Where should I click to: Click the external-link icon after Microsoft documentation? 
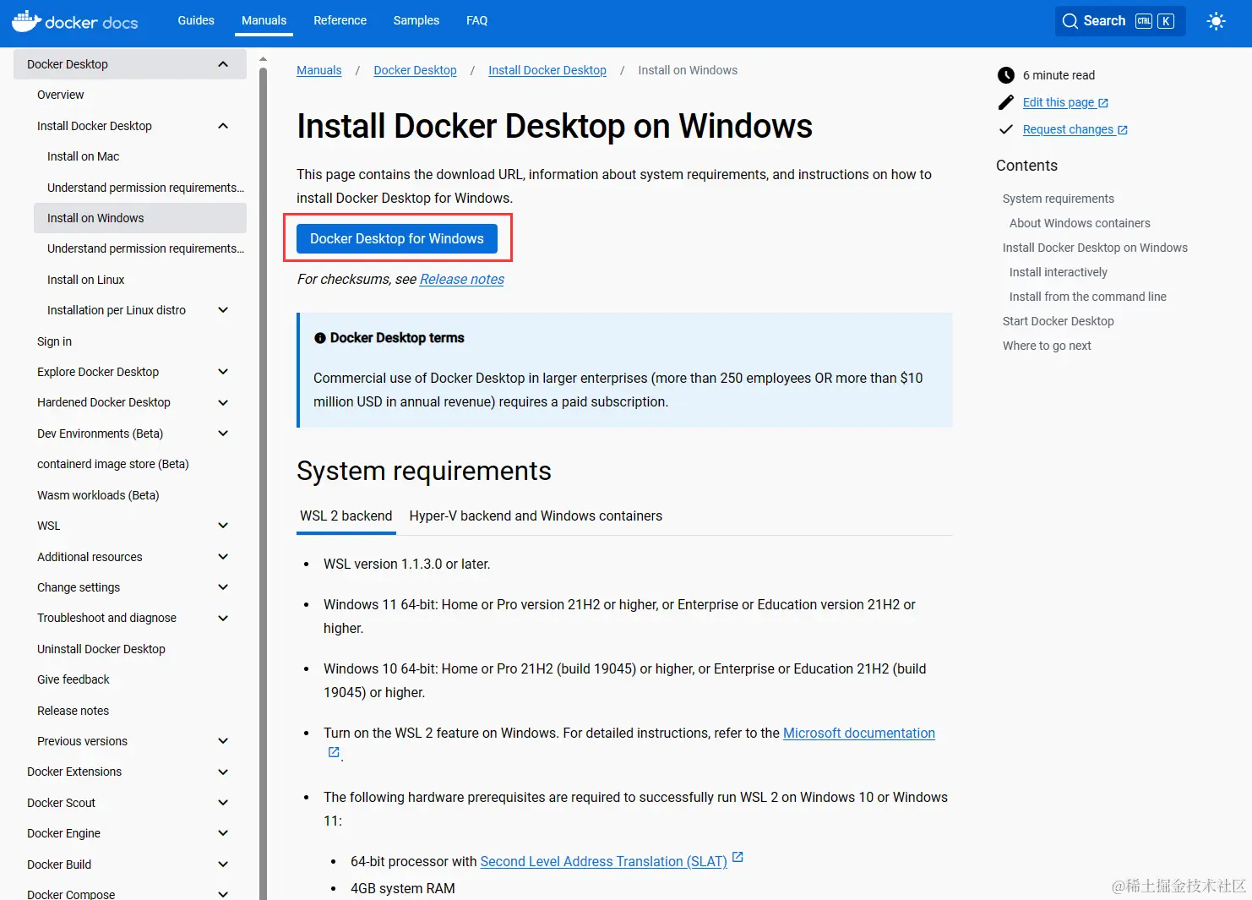click(334, 752)
